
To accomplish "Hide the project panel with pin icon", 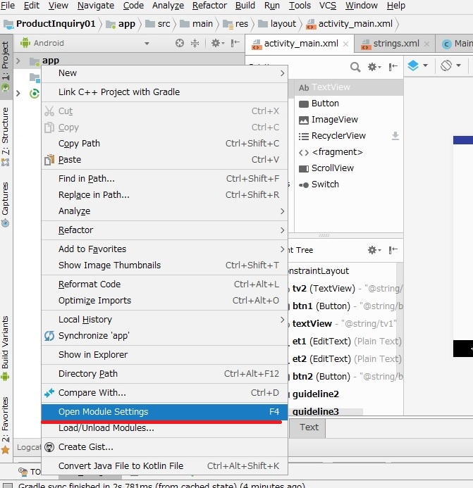I will click(x=235, y=43).
